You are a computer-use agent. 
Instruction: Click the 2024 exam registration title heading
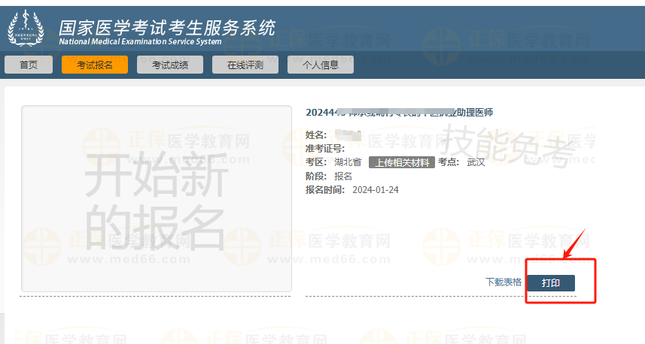click(399, 113)
